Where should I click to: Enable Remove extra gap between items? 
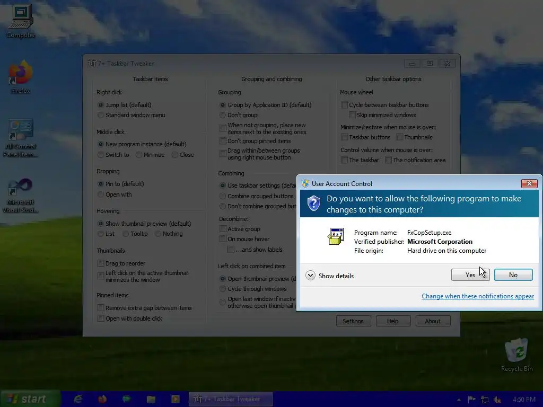pos(101,308)
